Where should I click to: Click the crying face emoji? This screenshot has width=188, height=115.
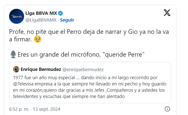point(37,39)
